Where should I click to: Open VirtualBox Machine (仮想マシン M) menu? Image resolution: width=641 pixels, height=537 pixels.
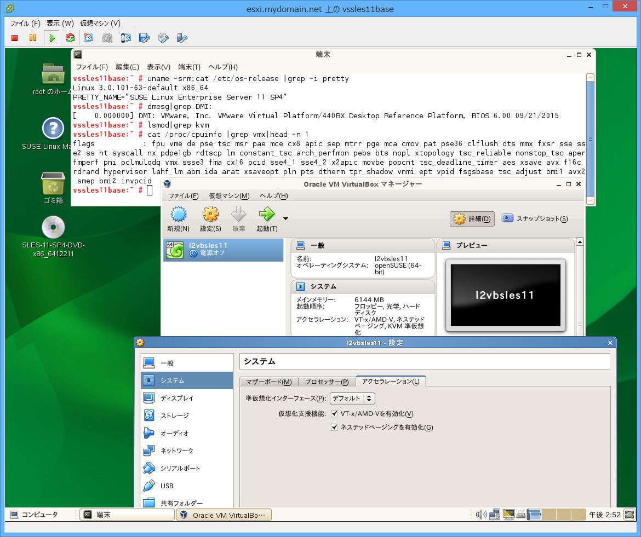point(229,195)
